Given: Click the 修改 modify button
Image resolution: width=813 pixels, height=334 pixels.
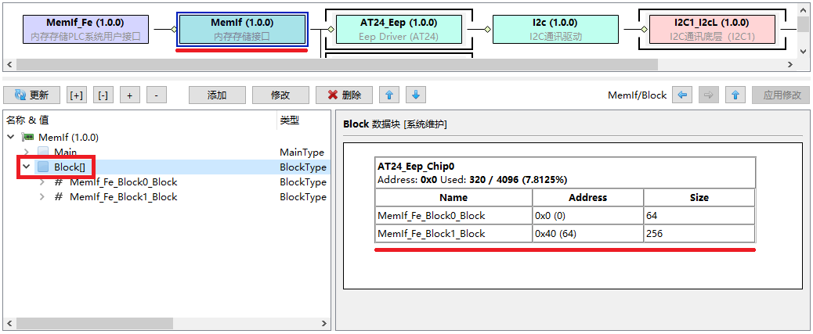Looking at the screenshot, I should click(280, 95).
